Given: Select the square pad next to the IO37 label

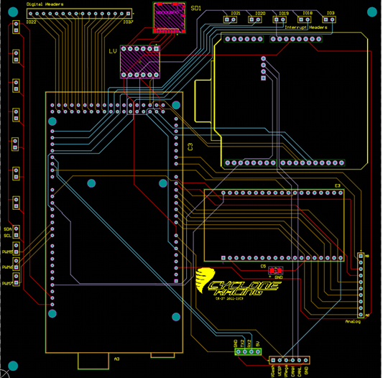Looking at the screenshot, I should [x=128, y=14].
